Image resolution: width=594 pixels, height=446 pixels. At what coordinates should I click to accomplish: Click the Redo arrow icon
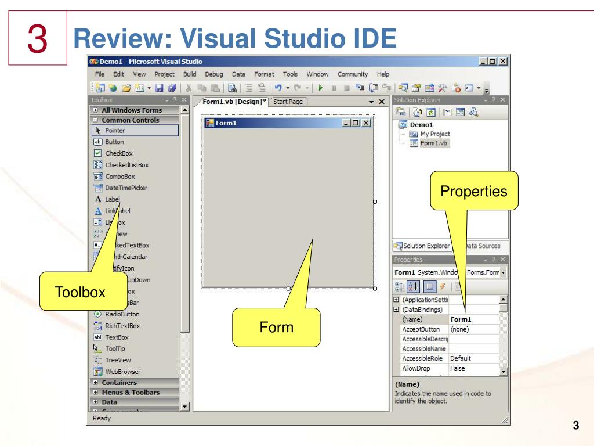[298, 88]
